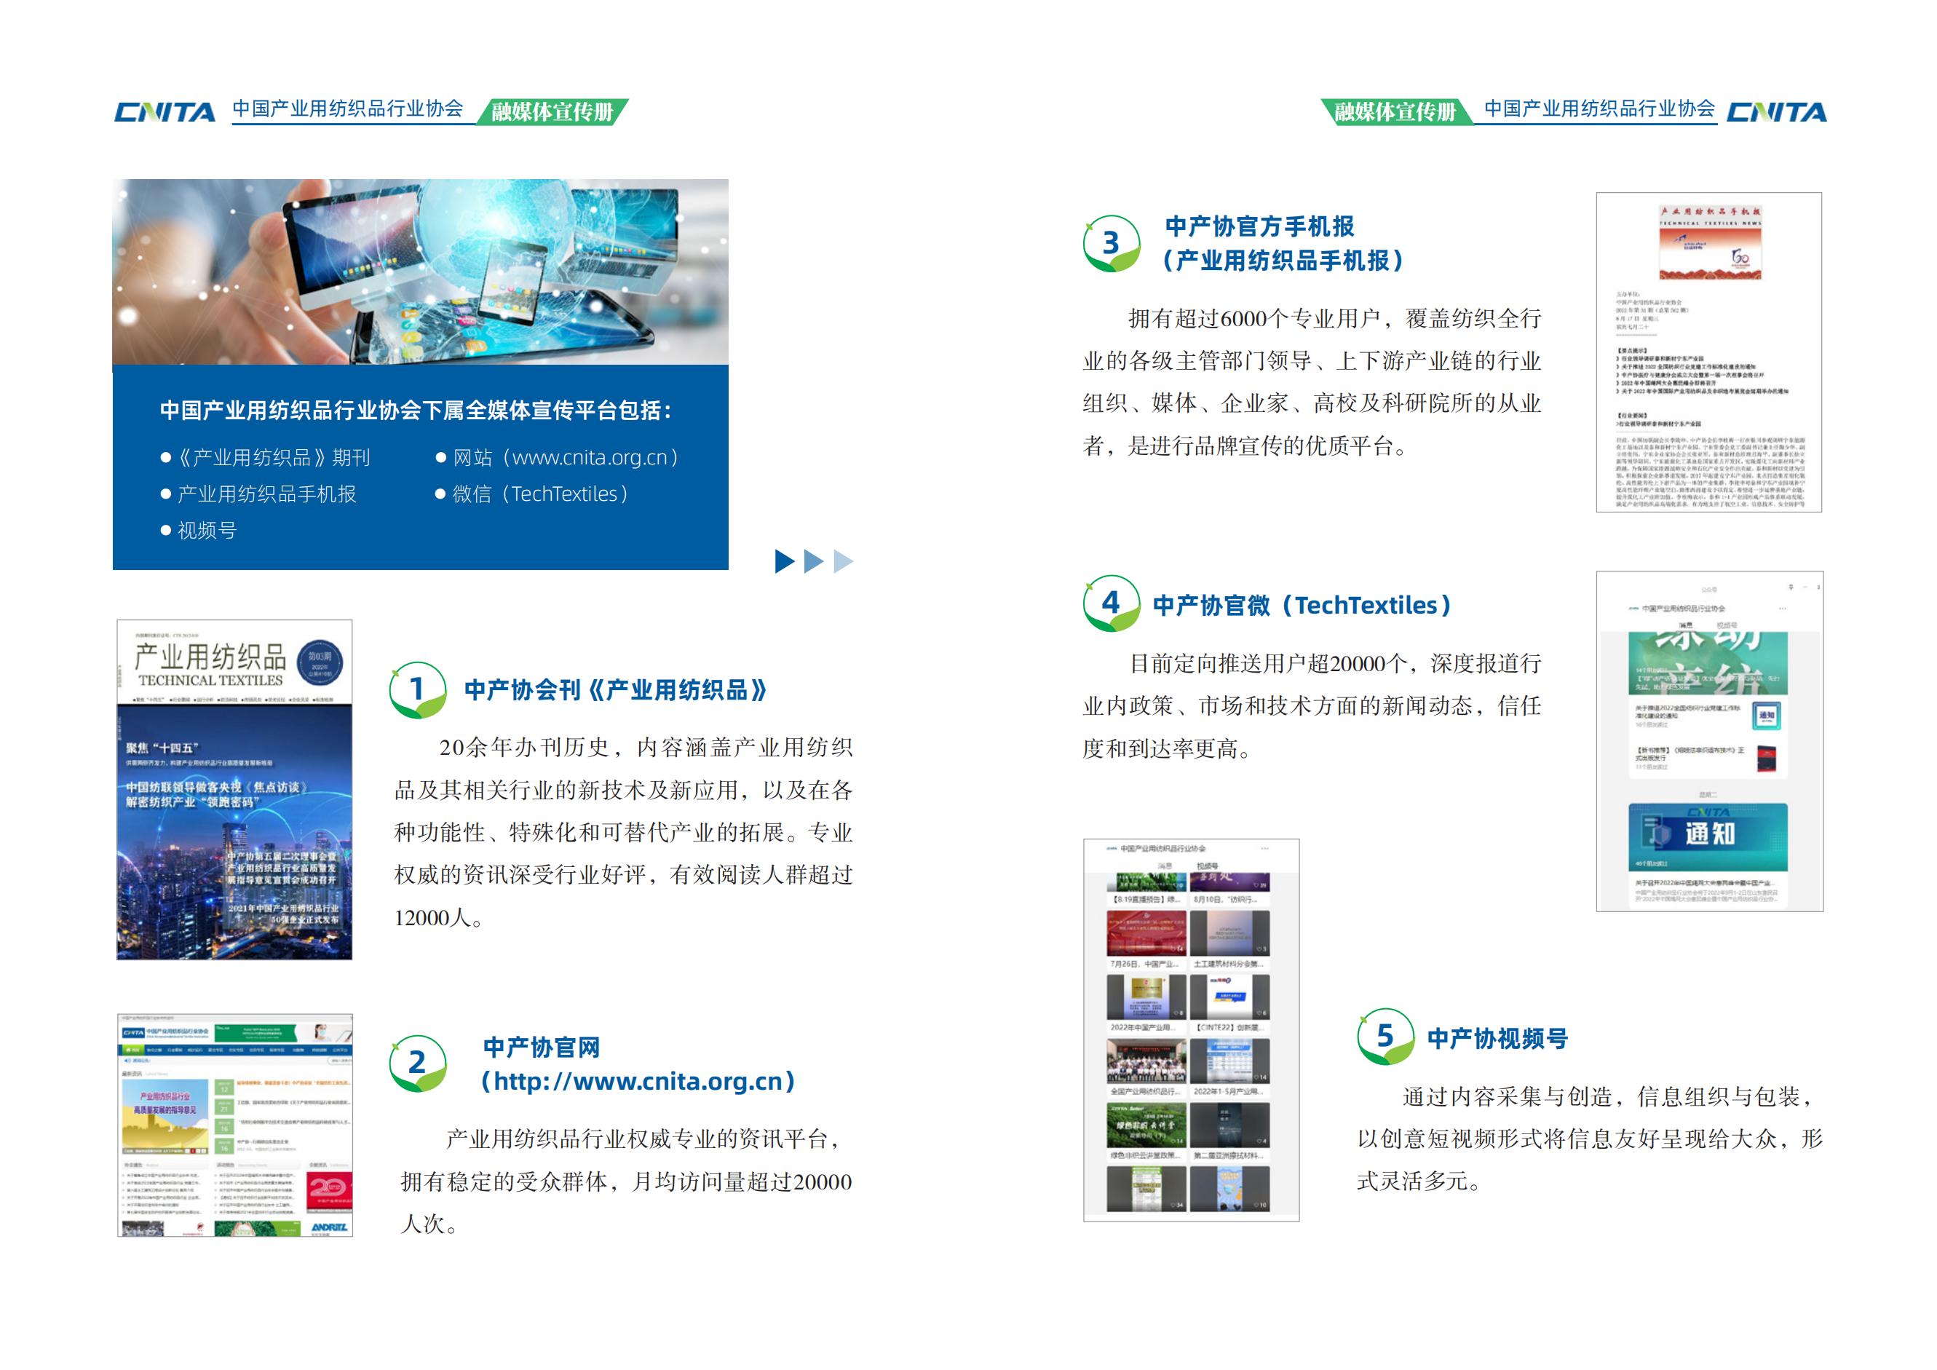Open the 视频号 video grid screenshot
The image size is (1937, 1370).
tap(1191, 1030)
